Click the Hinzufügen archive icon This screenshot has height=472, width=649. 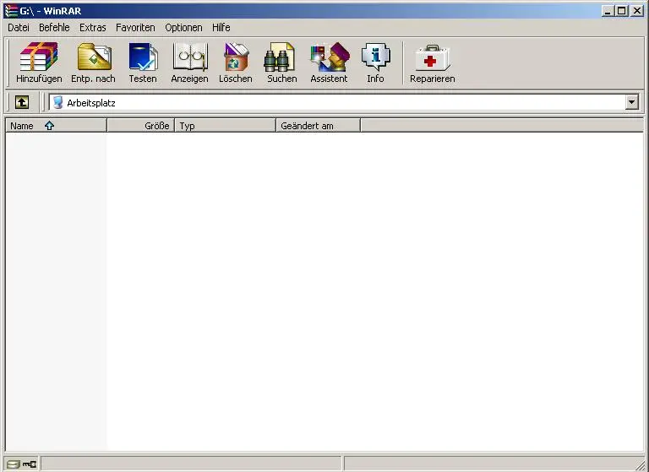39,57
